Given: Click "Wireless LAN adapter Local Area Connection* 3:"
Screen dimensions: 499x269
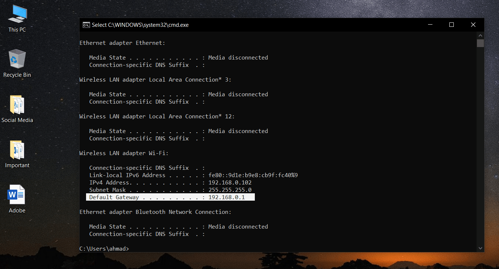Looking at the screenshot, I should point(156,80).
